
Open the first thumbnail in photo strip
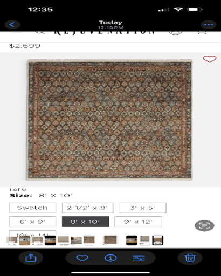pyautogui.click(x=12, y=240)
